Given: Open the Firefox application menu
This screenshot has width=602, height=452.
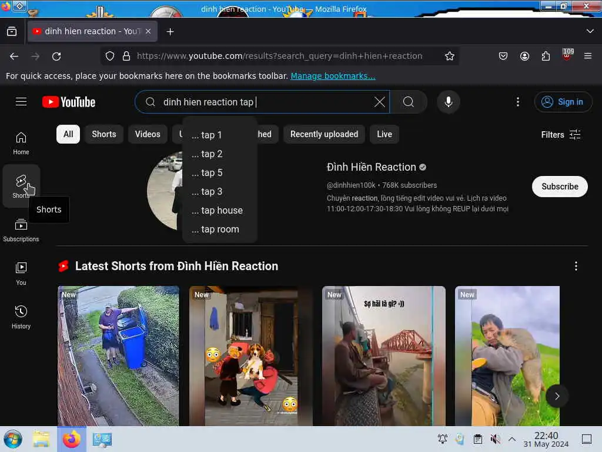Looking at the screenshot, I should coord(588,56).
